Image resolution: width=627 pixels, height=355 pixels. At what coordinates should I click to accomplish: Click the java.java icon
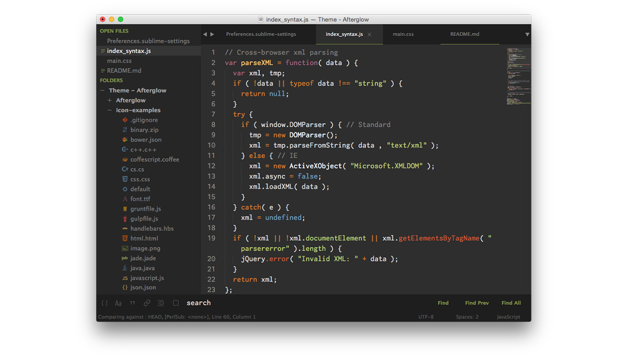[125, 268]
